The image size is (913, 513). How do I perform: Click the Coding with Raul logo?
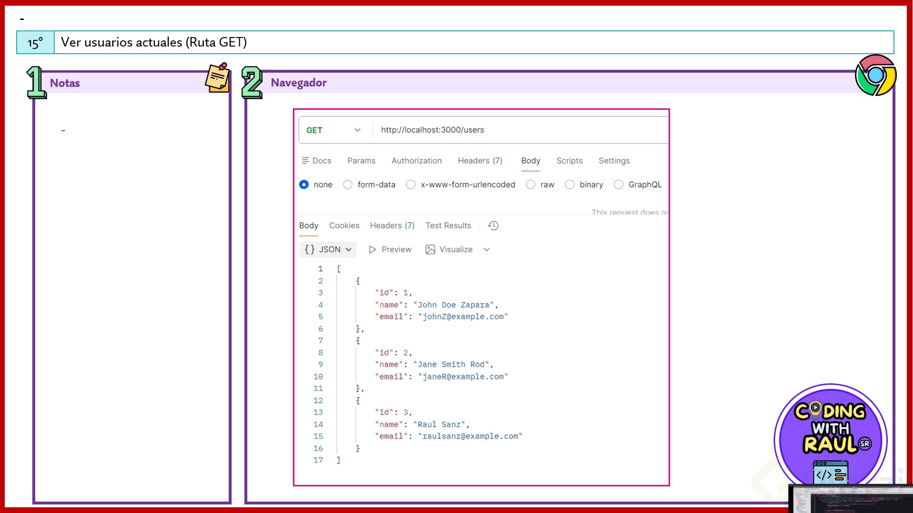click(x=830, y=435)
